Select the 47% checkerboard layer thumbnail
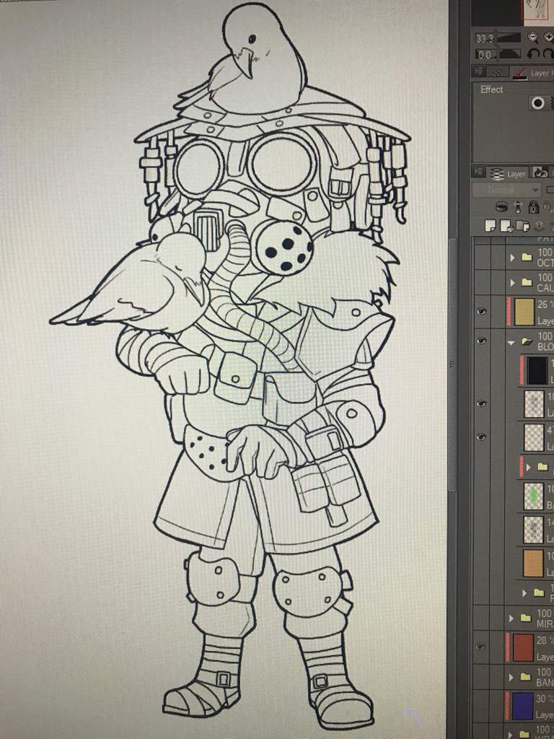 tap(535, 437)
